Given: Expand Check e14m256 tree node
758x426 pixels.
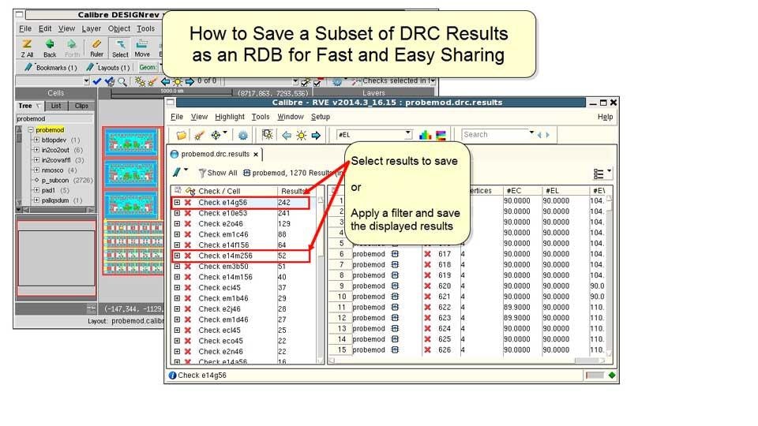Looking at the screenshot, I should pyautogui.click(x=177, y=256).
